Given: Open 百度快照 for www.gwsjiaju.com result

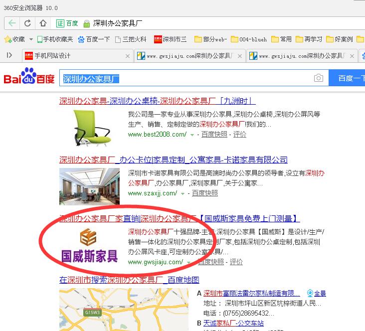Looking at the screenshot, I should click(x=210, y=262).
